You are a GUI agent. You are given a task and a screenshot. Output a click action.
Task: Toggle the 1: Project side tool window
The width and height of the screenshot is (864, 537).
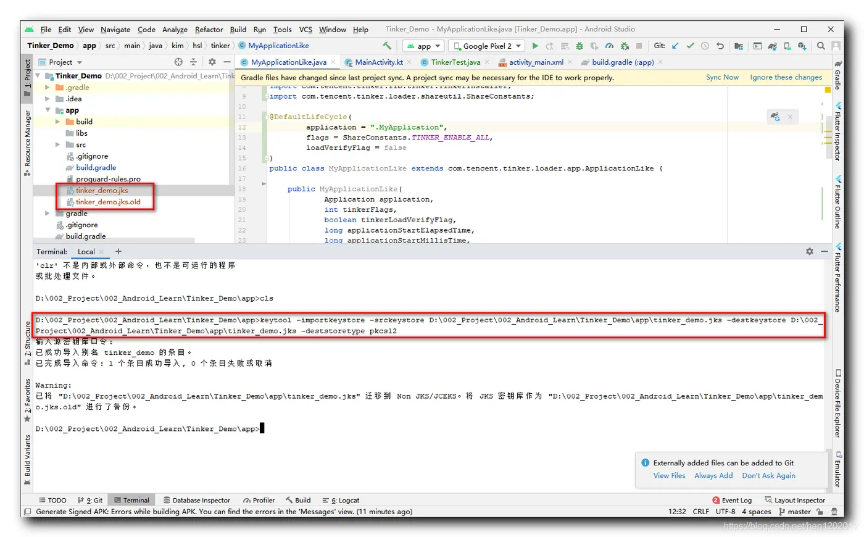[x=27, y=78]
